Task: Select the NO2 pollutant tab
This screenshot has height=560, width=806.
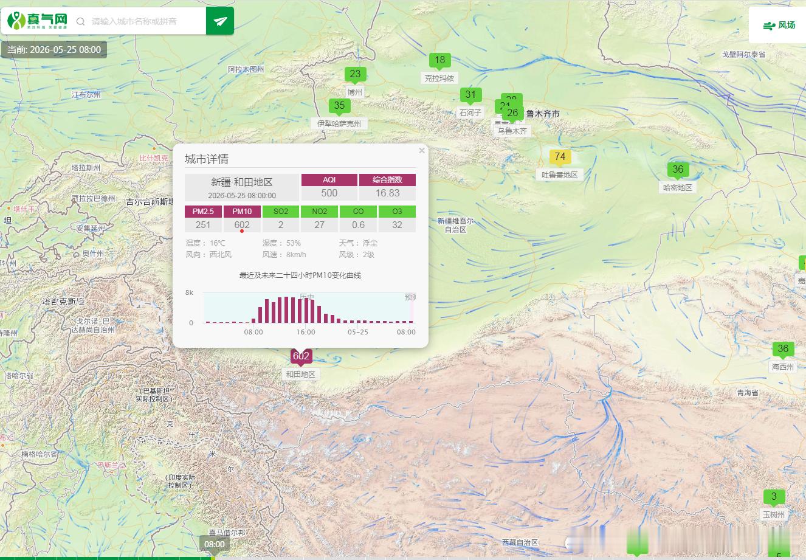Action: (320, 212)
